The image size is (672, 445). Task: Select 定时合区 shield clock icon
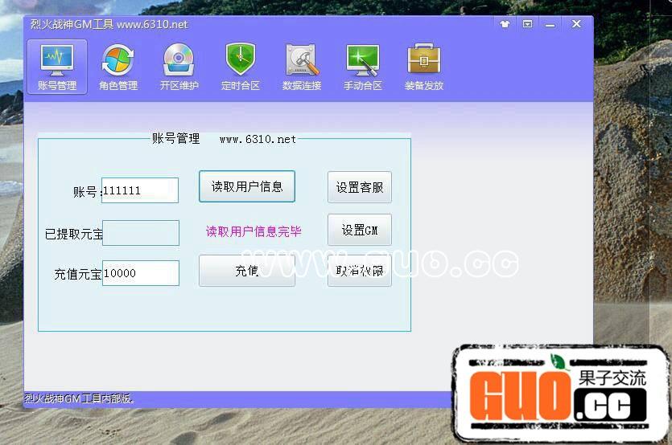pyautogui.click(x=241, y=67)
